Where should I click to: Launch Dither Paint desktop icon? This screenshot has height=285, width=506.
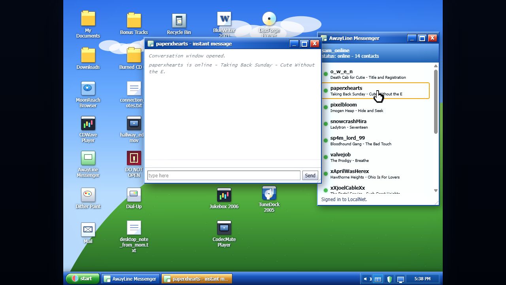click(x=88, y=198)
